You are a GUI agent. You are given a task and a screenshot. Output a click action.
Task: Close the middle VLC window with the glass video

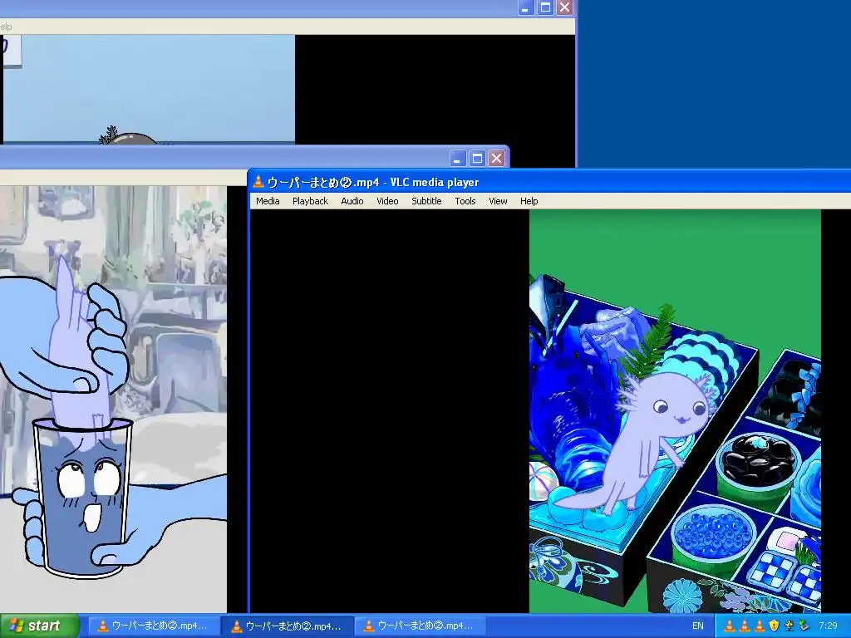point(497,159)
